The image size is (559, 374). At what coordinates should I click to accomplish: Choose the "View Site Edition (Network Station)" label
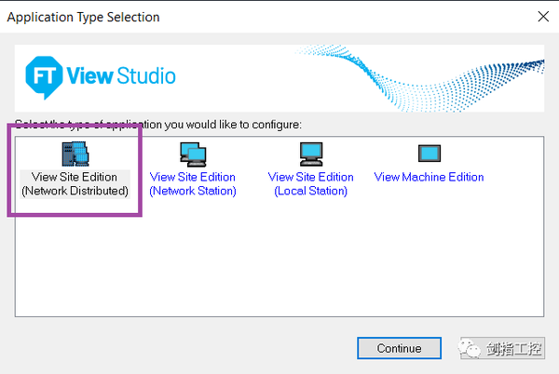(193, 184)
